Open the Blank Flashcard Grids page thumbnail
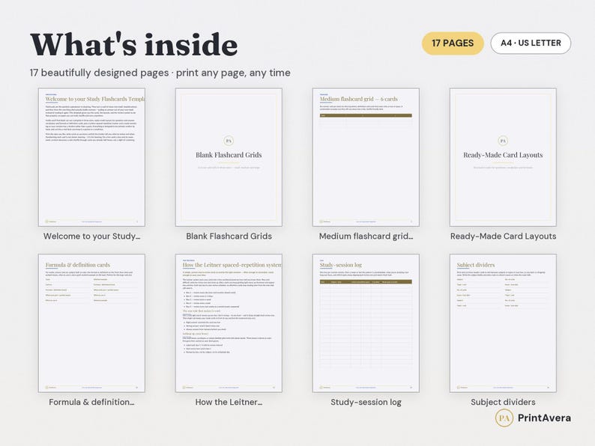595x446 pixels. (x=229, y=157)
